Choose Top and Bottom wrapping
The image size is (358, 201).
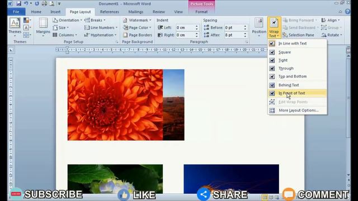tap(297, 76)
